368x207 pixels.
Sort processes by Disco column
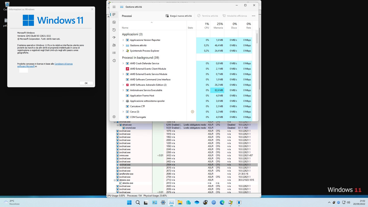[x=231, y=25]
